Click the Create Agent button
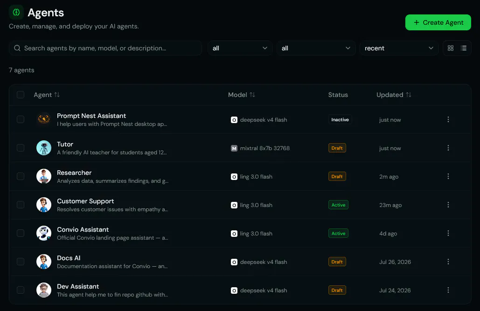Image resolution: width=480 pixels, height=311 pixels. [x=438, y=22]
